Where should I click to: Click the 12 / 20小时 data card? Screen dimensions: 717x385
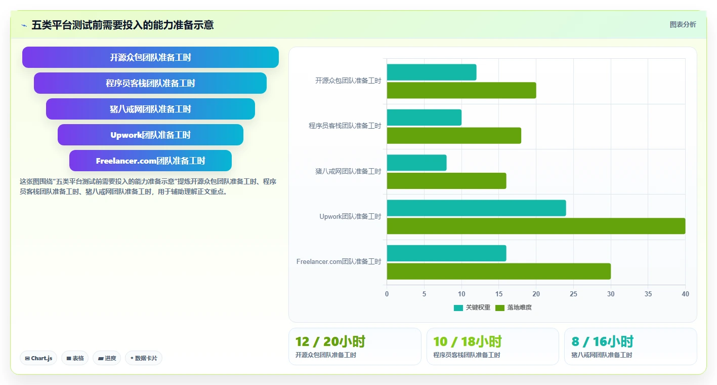click(x=355, y=346)
